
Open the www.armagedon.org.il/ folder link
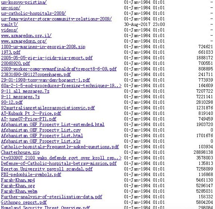pos(26,36)
